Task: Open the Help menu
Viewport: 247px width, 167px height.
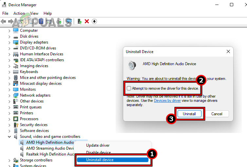Action: tap(47, 13)
